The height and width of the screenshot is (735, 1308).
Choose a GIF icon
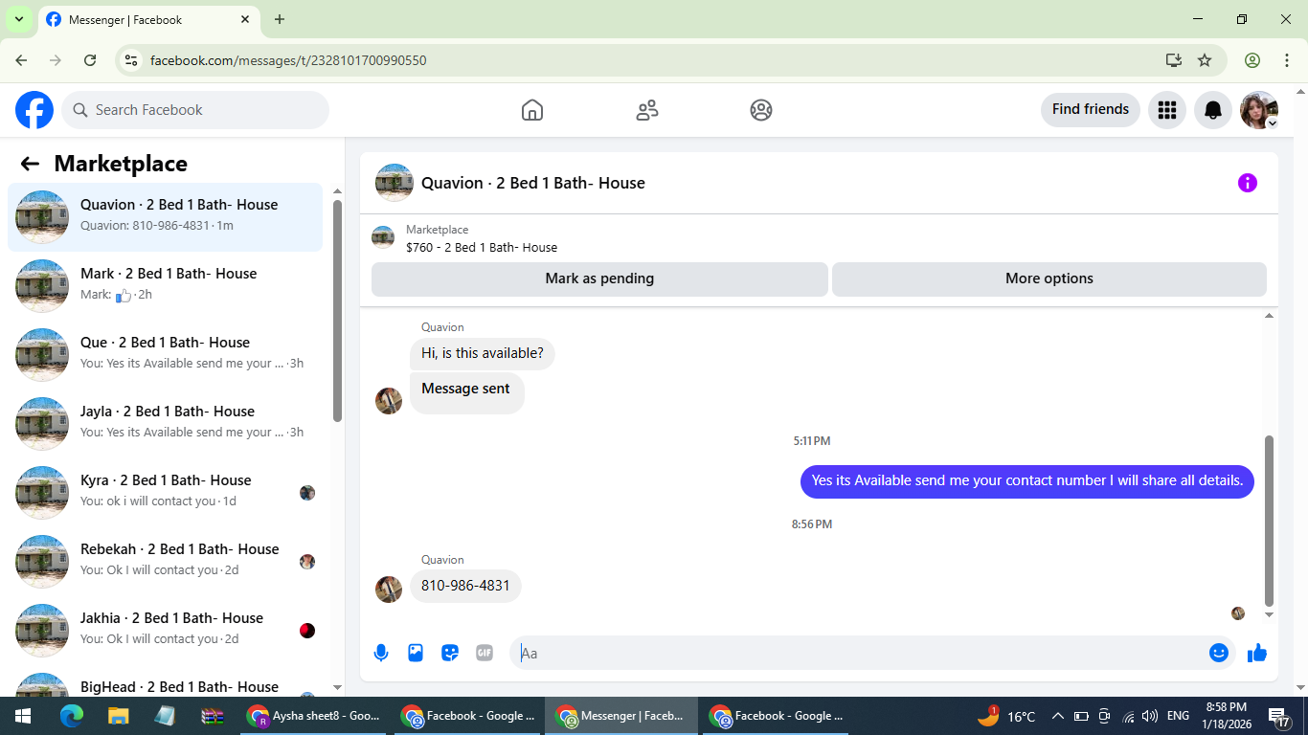[485, 653]
